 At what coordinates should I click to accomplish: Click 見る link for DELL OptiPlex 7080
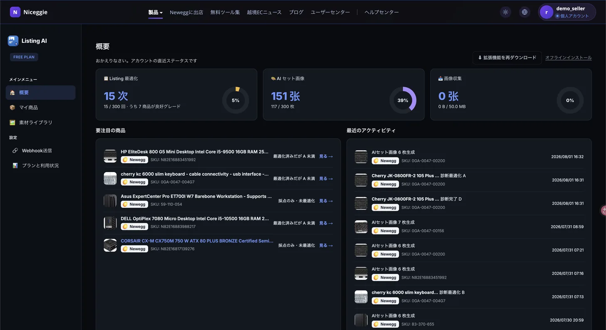[x=326, y=223]
